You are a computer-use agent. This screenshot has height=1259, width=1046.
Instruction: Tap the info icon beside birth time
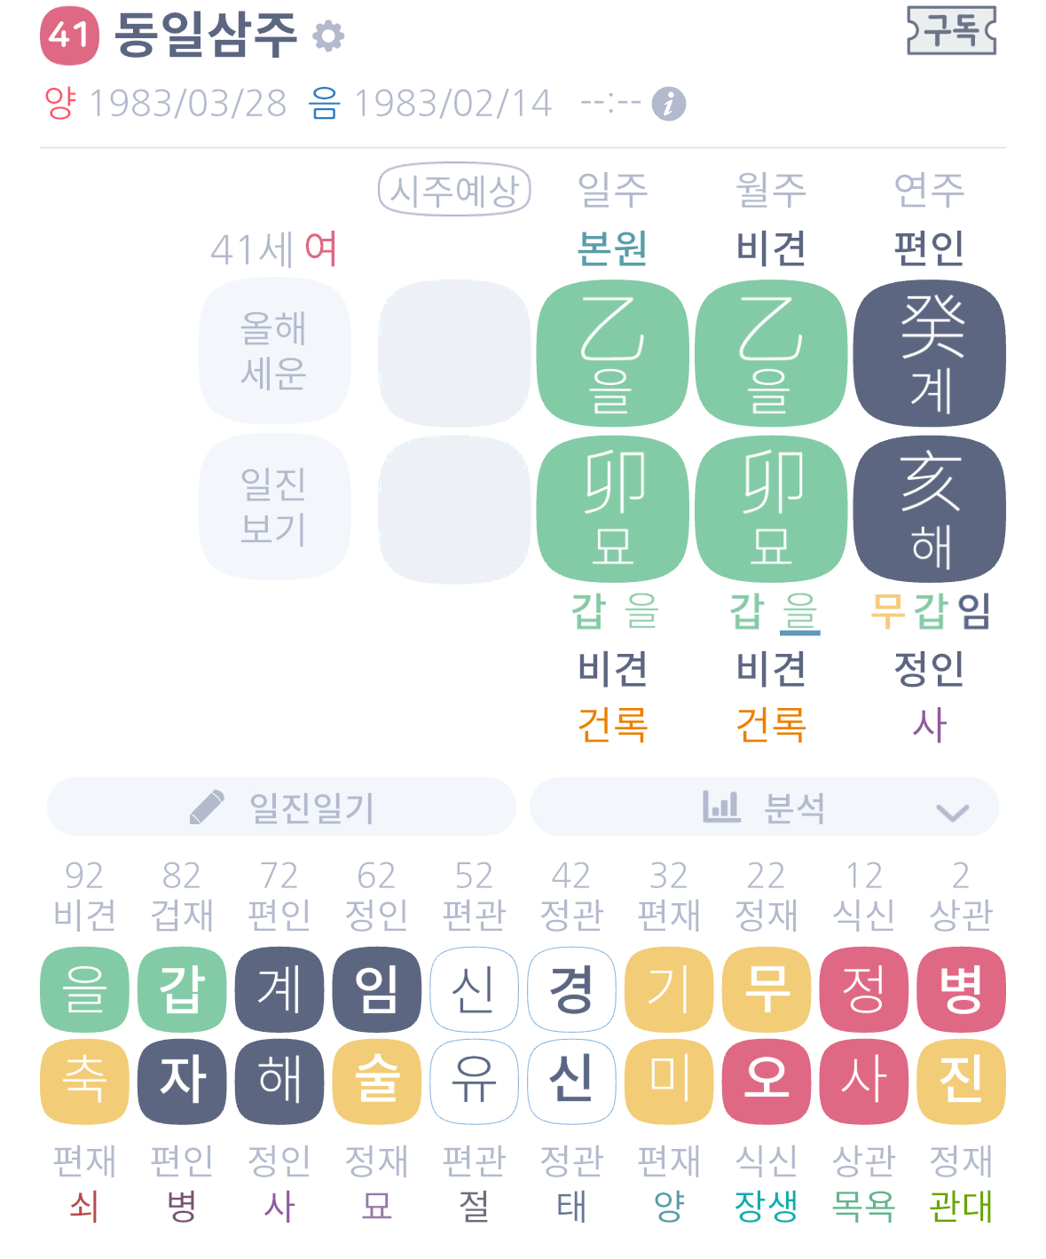tap(668, 104)
